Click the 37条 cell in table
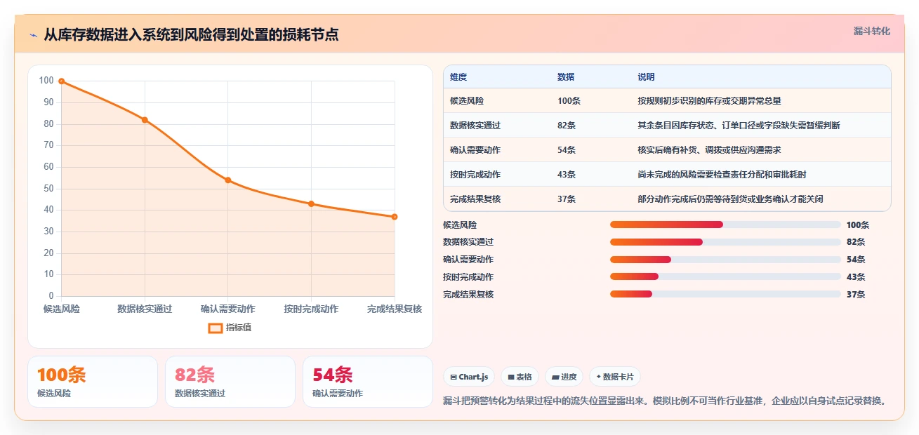The width and height of the screenshot is (919, 435). tap(567, 199)
